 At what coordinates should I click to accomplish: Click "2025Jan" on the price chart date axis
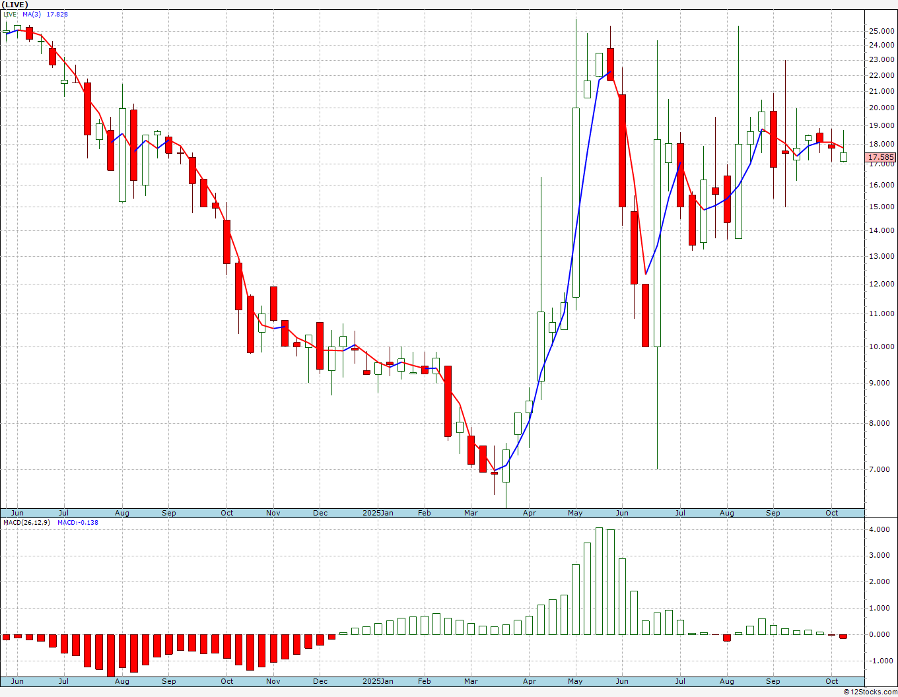tap(378, 513)
